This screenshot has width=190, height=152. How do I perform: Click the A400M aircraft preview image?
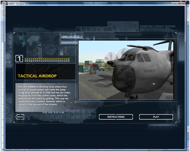(126, 70)
